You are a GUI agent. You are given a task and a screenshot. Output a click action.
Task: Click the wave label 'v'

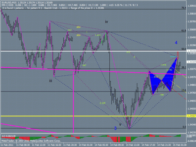[120, 124]
